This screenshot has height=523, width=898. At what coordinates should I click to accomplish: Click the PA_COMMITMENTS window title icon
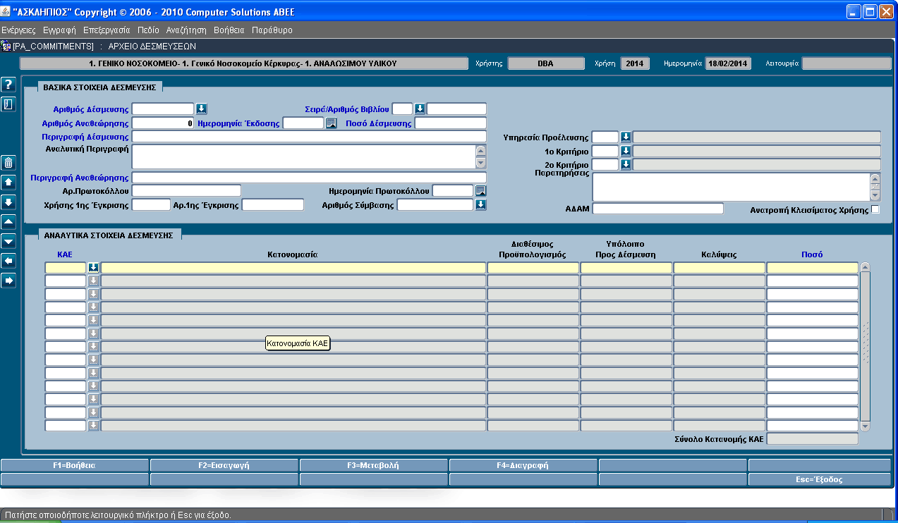pos(7,46)
